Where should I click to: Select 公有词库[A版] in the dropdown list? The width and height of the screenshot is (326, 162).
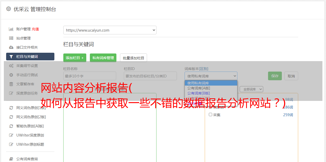(x=211, y=88)
